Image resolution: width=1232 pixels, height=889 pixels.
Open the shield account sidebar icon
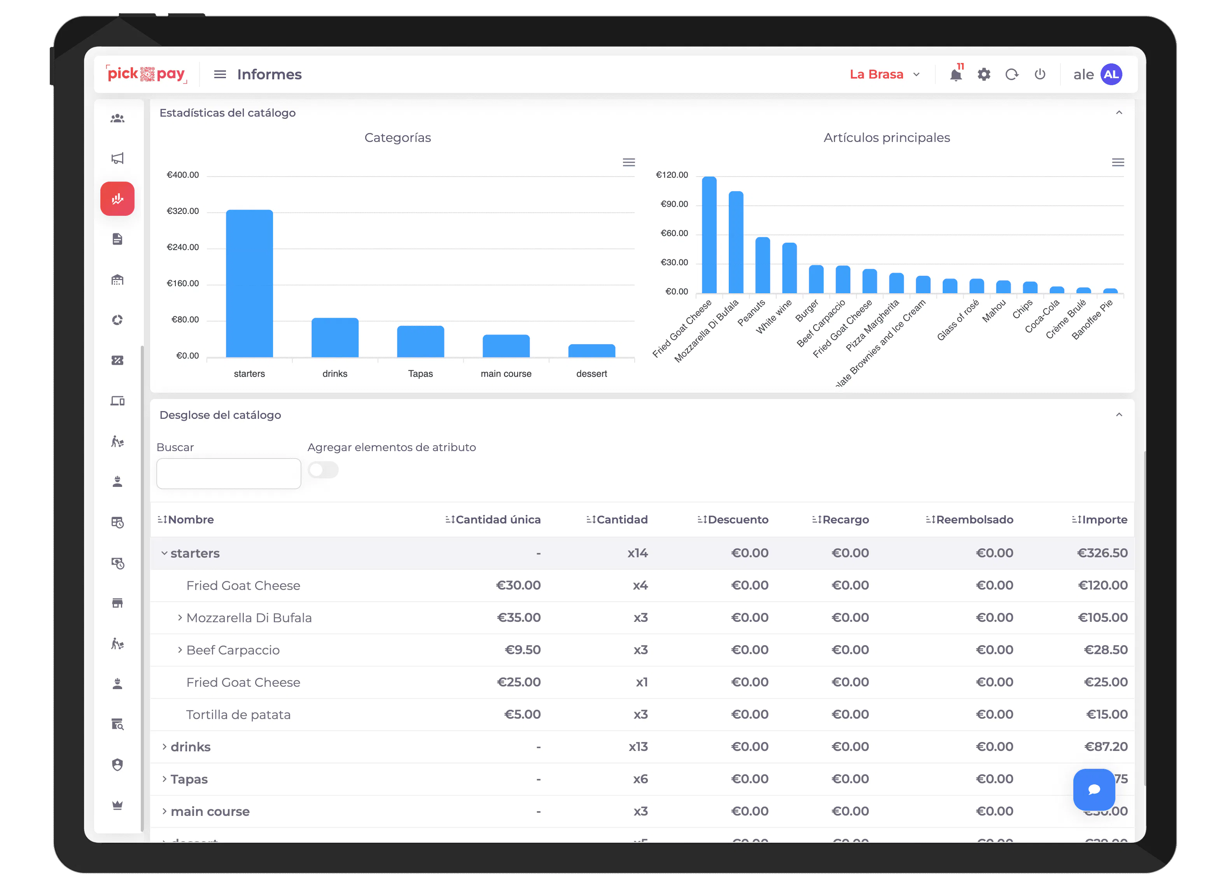point(117,765)
